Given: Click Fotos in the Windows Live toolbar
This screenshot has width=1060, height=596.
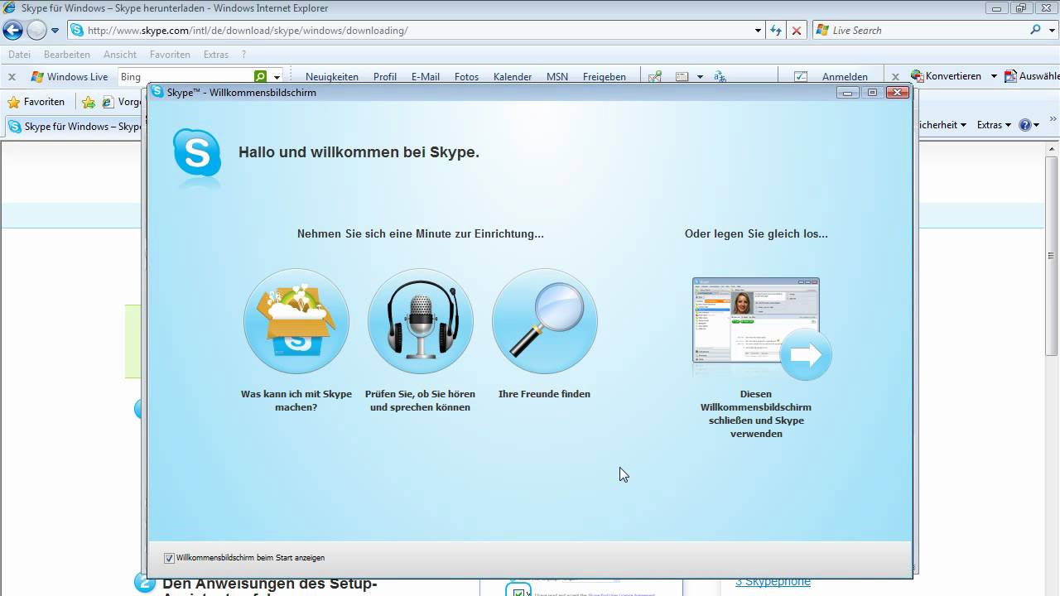Looking at the screenshot, I should coord(466,76).
